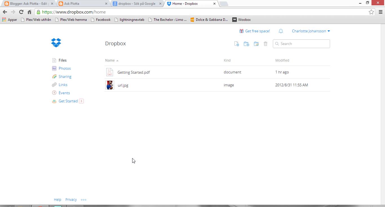385x207 pixels.
Task: Close the Home - Dropbox tab
Action: pyautogui.click(x=214, y=4)
